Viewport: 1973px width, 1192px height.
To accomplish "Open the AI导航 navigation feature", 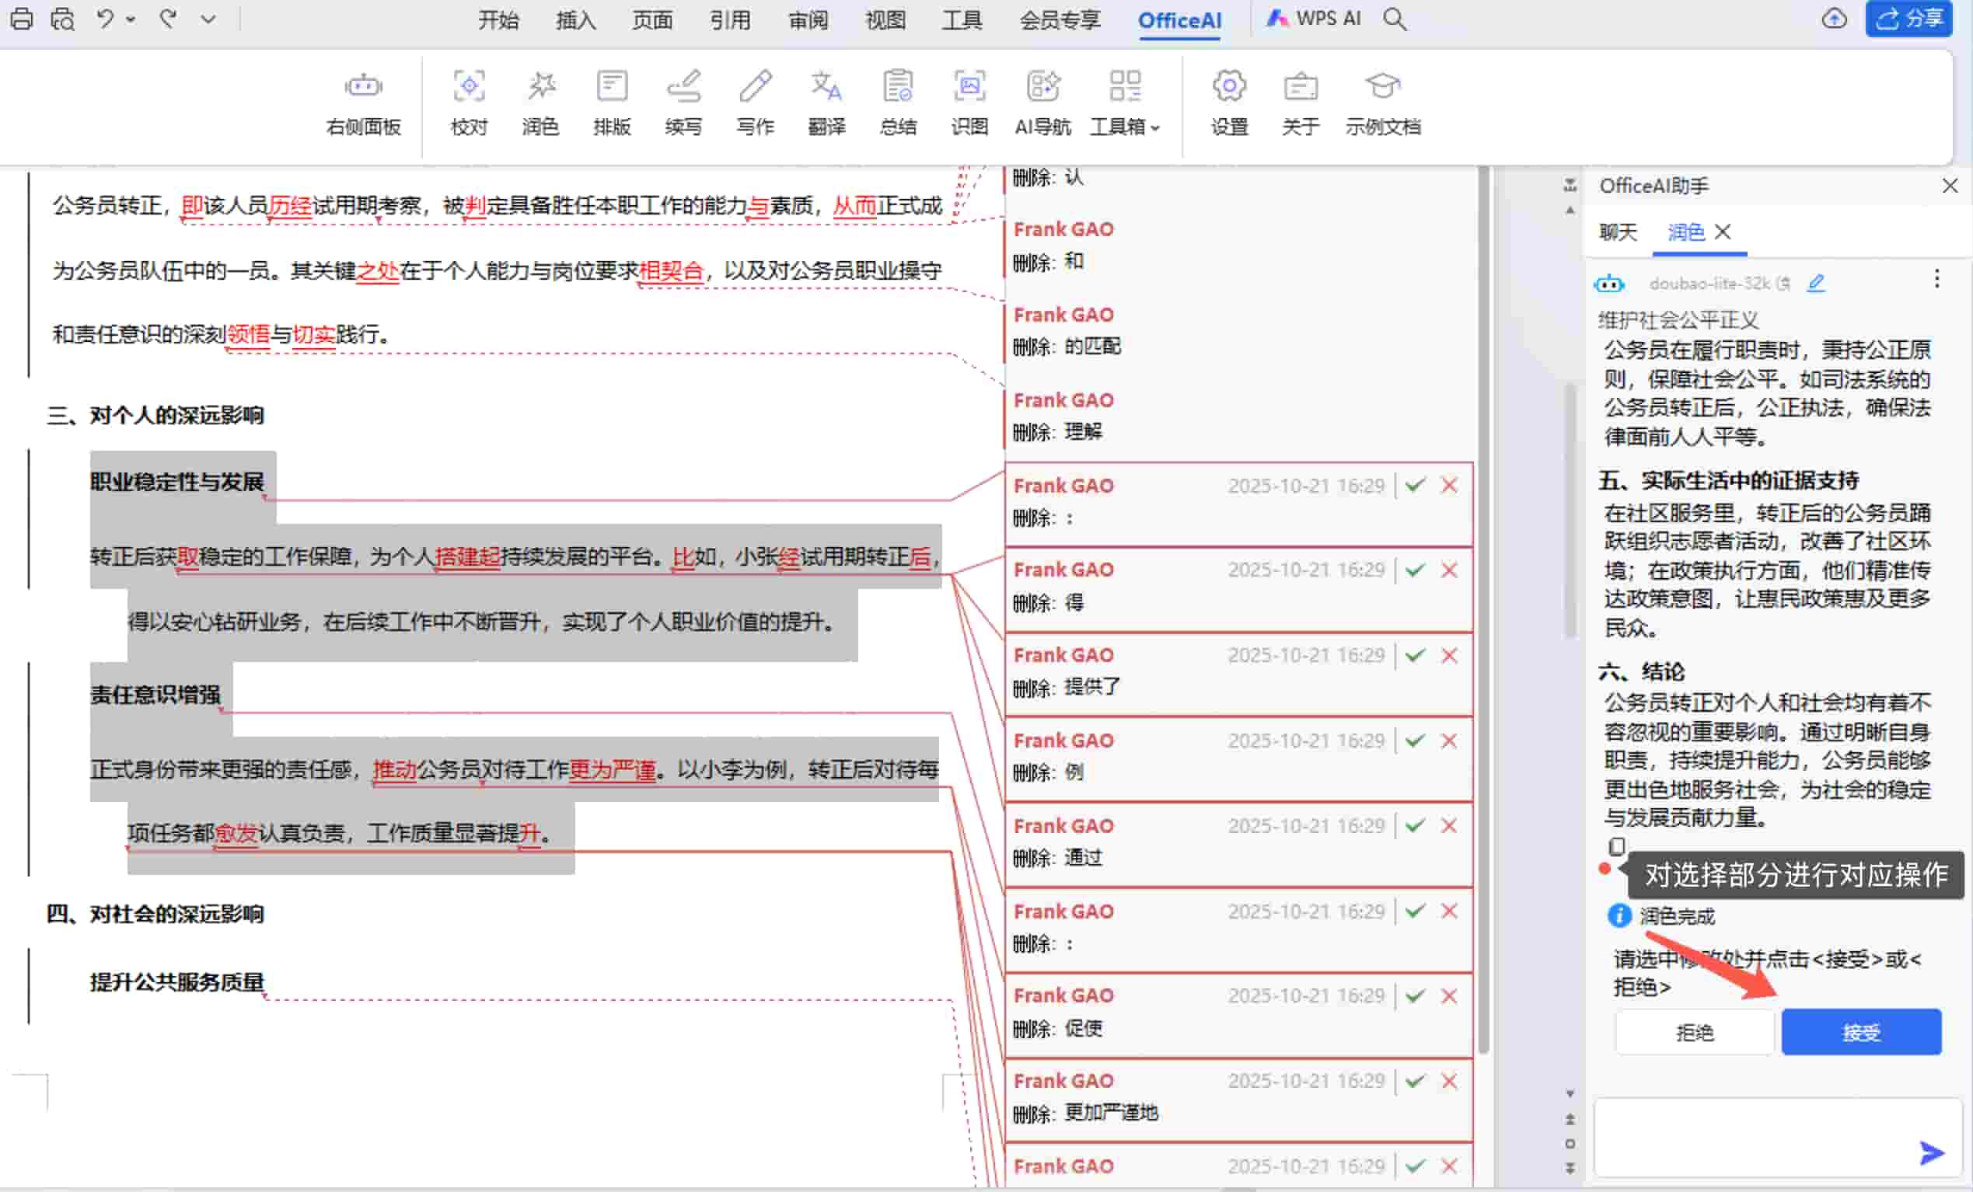I will (x=1042, y=103).
